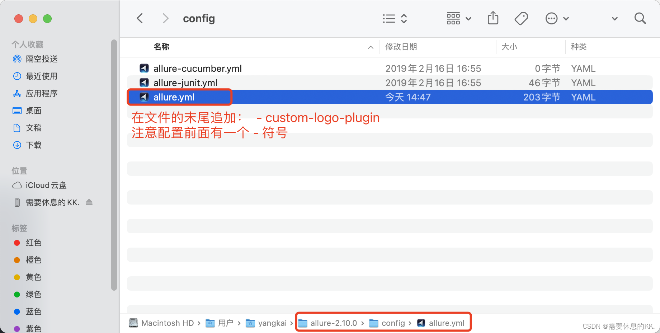Screen dimensions: 660x333
Task: Select AirDrop (隔空投送) in sidebar
Action: [35, 59]
